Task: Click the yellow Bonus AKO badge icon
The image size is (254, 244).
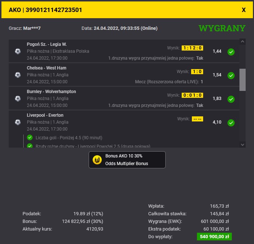Action: [97, 160]
